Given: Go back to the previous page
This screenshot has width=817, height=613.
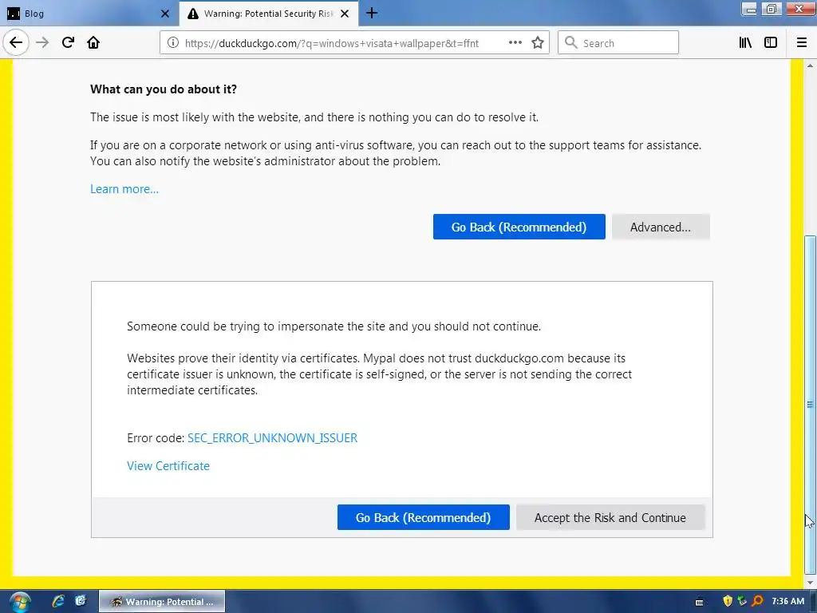Looking at the screenshot, I should click(16, 42).
